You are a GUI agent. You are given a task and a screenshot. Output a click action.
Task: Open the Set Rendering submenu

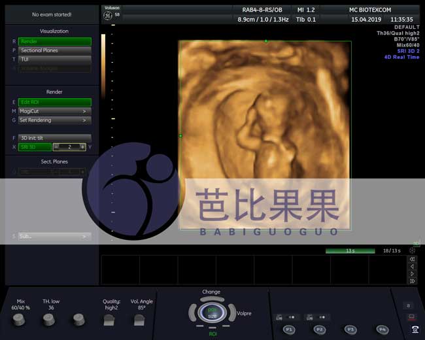click(55, 120)
